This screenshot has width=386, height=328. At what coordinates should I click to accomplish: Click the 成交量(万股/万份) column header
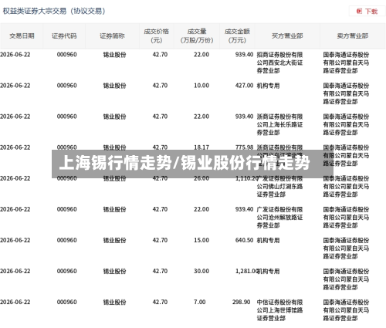(197, 36)
